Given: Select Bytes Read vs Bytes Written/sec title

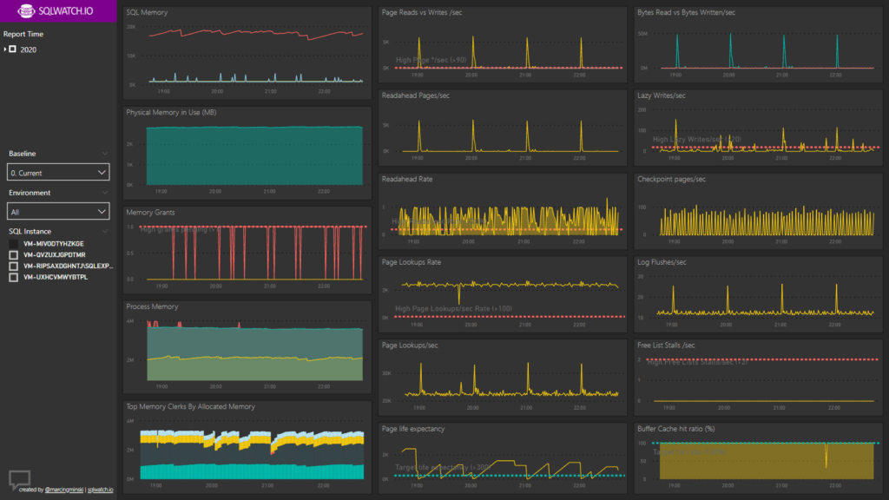Looking at the screenshot, I should pyautogui.click(x=686, y=12).
